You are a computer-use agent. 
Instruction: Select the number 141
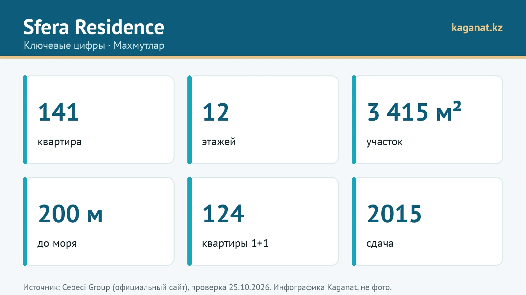click(x=59, y=112)
